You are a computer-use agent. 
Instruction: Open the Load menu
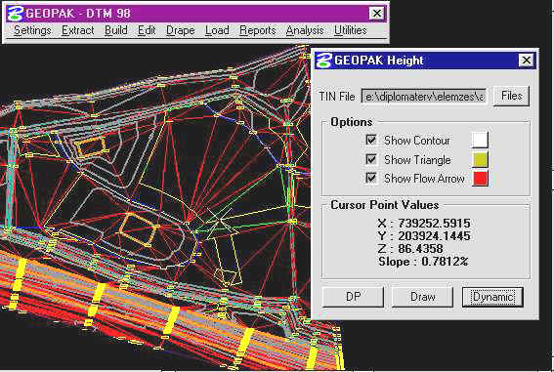pyautogui.click(x=217, y=30)
